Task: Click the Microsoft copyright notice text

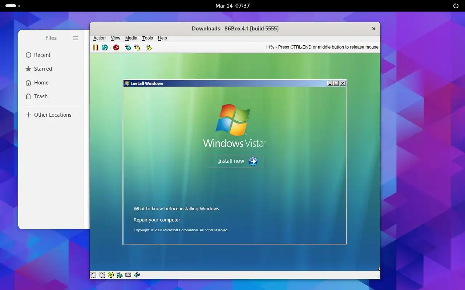Action: click(181, 230)
